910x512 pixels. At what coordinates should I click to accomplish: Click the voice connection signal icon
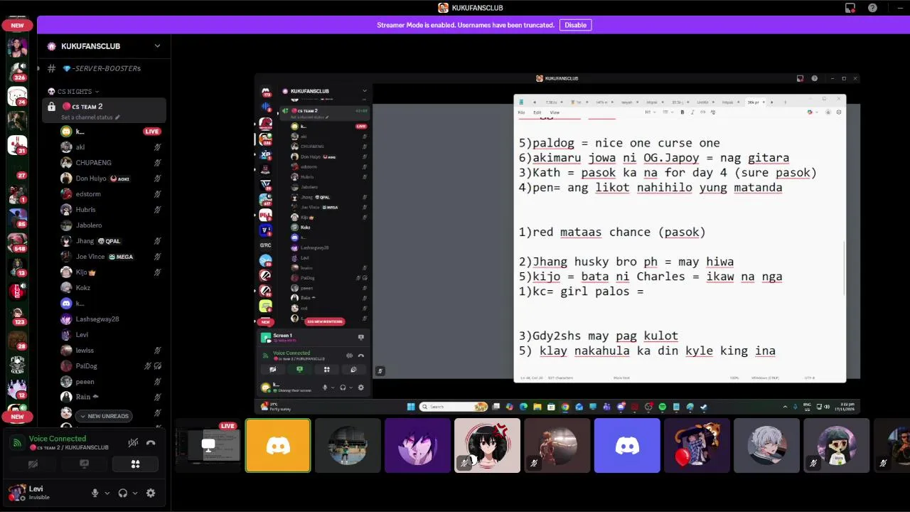click(17, 442)
